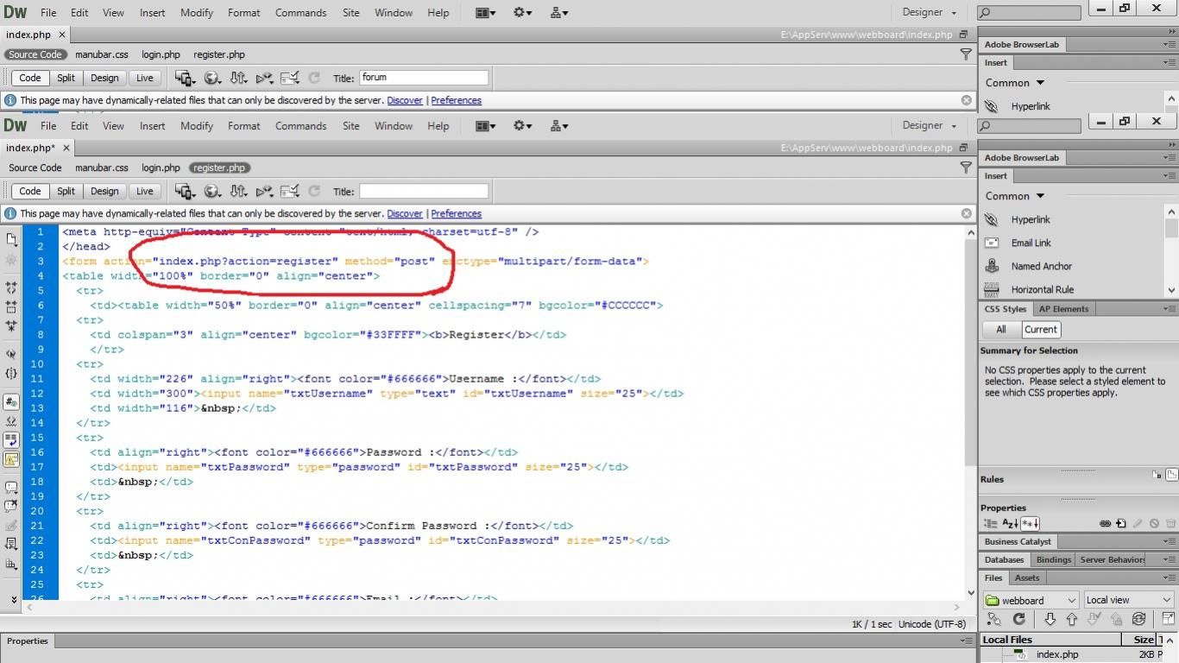Front window: click Discover link
1179x663 pixels.
[405, 213]
